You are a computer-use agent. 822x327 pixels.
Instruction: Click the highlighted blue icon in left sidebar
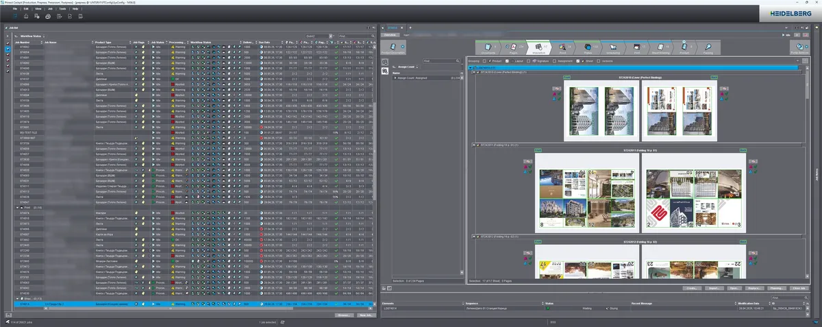(8, 49)
